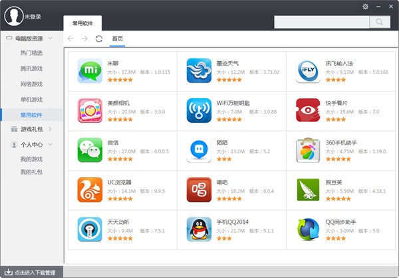Click 点击进入下载管理 link
The image size is (399, 278).
[x=35, y=273]
